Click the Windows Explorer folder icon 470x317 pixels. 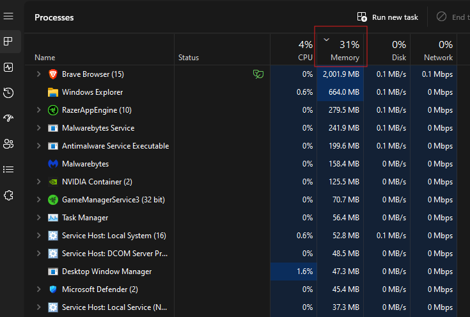pos(53,92)
